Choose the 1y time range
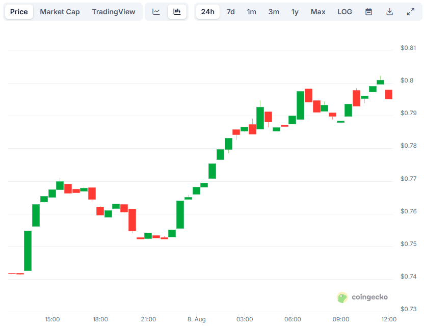 (x=295, y=12)
